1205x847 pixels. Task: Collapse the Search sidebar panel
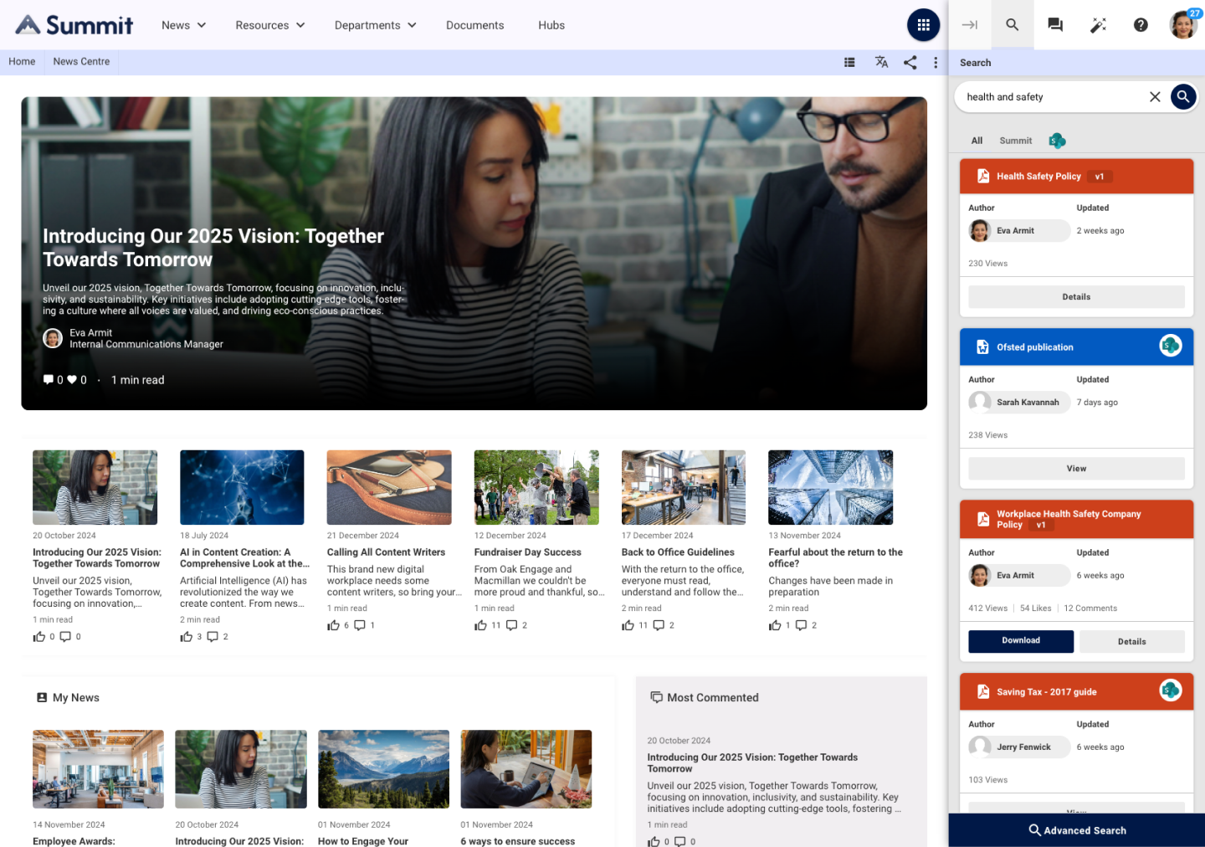pyautogui.click(x=969, y=24)
